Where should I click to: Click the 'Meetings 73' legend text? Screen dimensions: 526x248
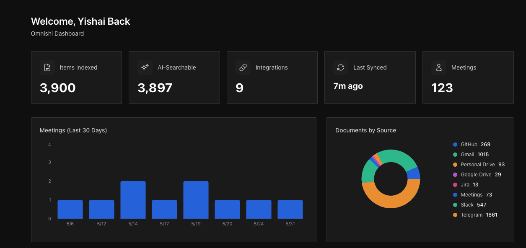click(x=477, y=195)
